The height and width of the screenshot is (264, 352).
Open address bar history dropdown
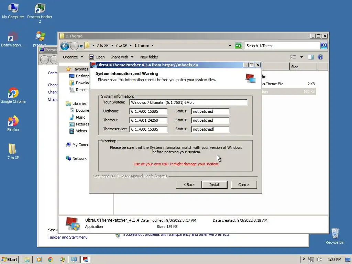[x=230, y=46]
